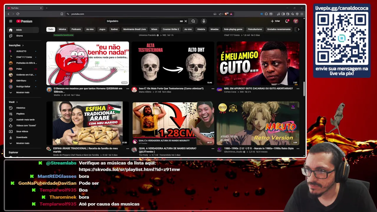
Task: Open on-screen keyboard icon in search box
Action: tap(181, 21)
